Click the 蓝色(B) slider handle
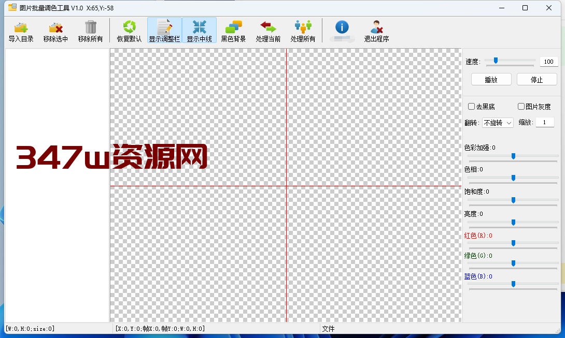The height and width of the screenshot is (338, 565). 514,284
